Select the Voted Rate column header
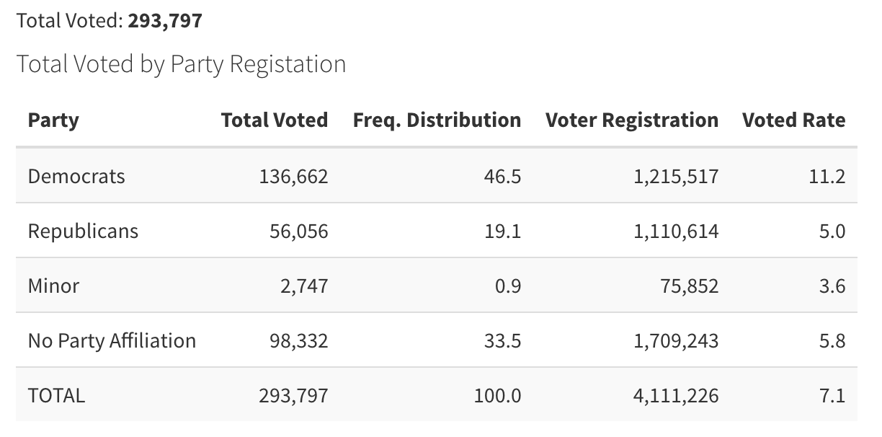882x437 pixels. coord(793,120)
